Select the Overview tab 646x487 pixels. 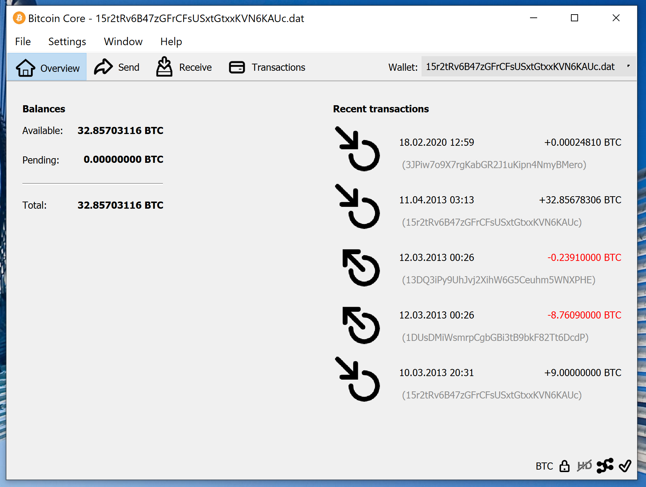coord(47,68)
